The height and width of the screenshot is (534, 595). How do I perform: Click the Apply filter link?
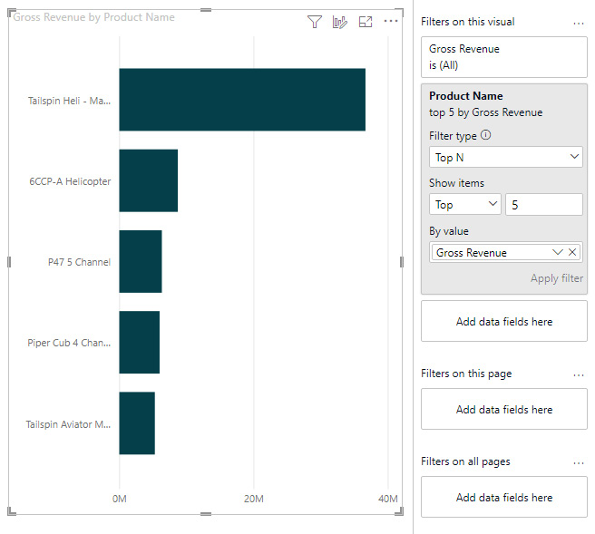pos(556,278)
